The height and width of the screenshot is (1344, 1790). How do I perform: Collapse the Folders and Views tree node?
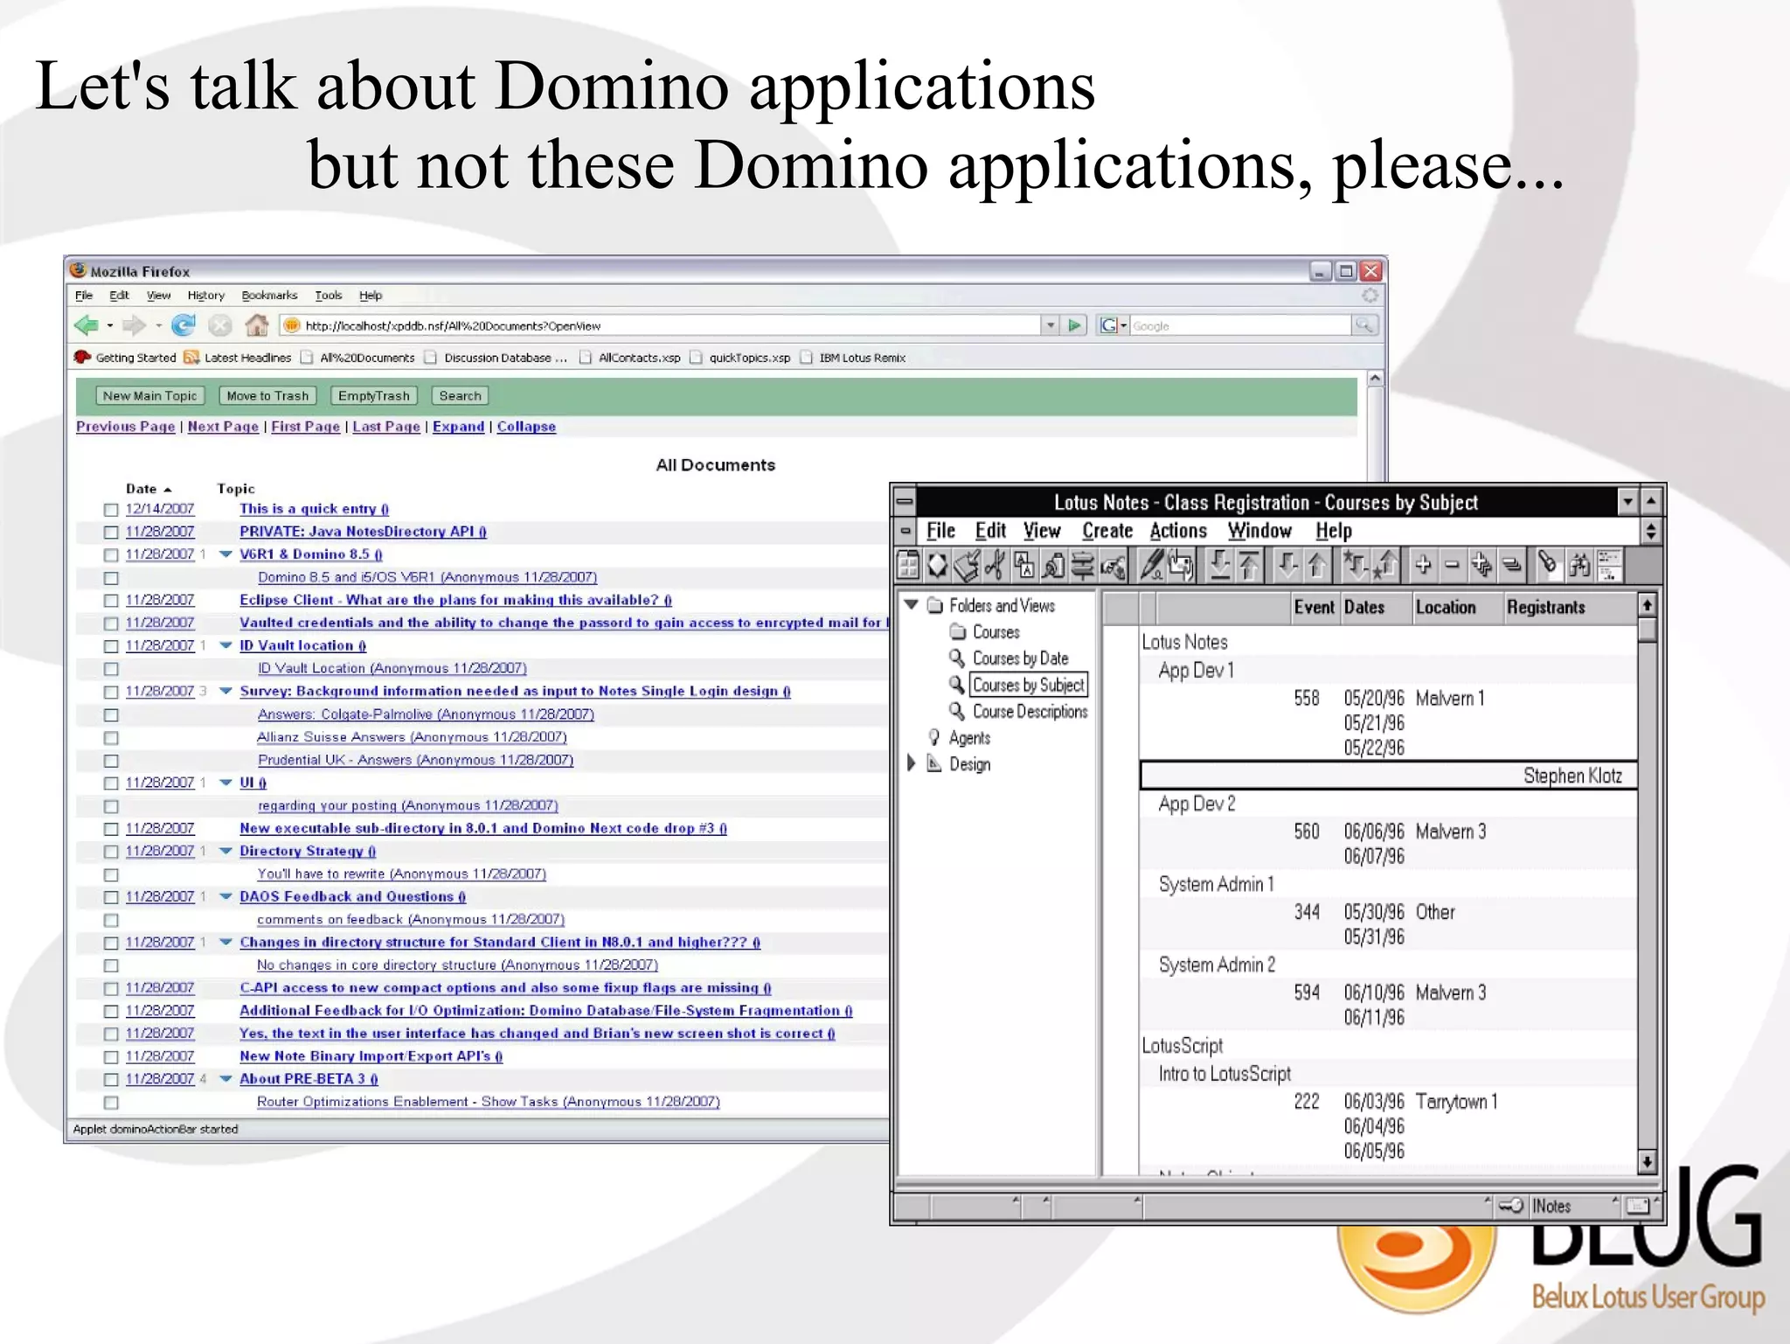point(911,604)
